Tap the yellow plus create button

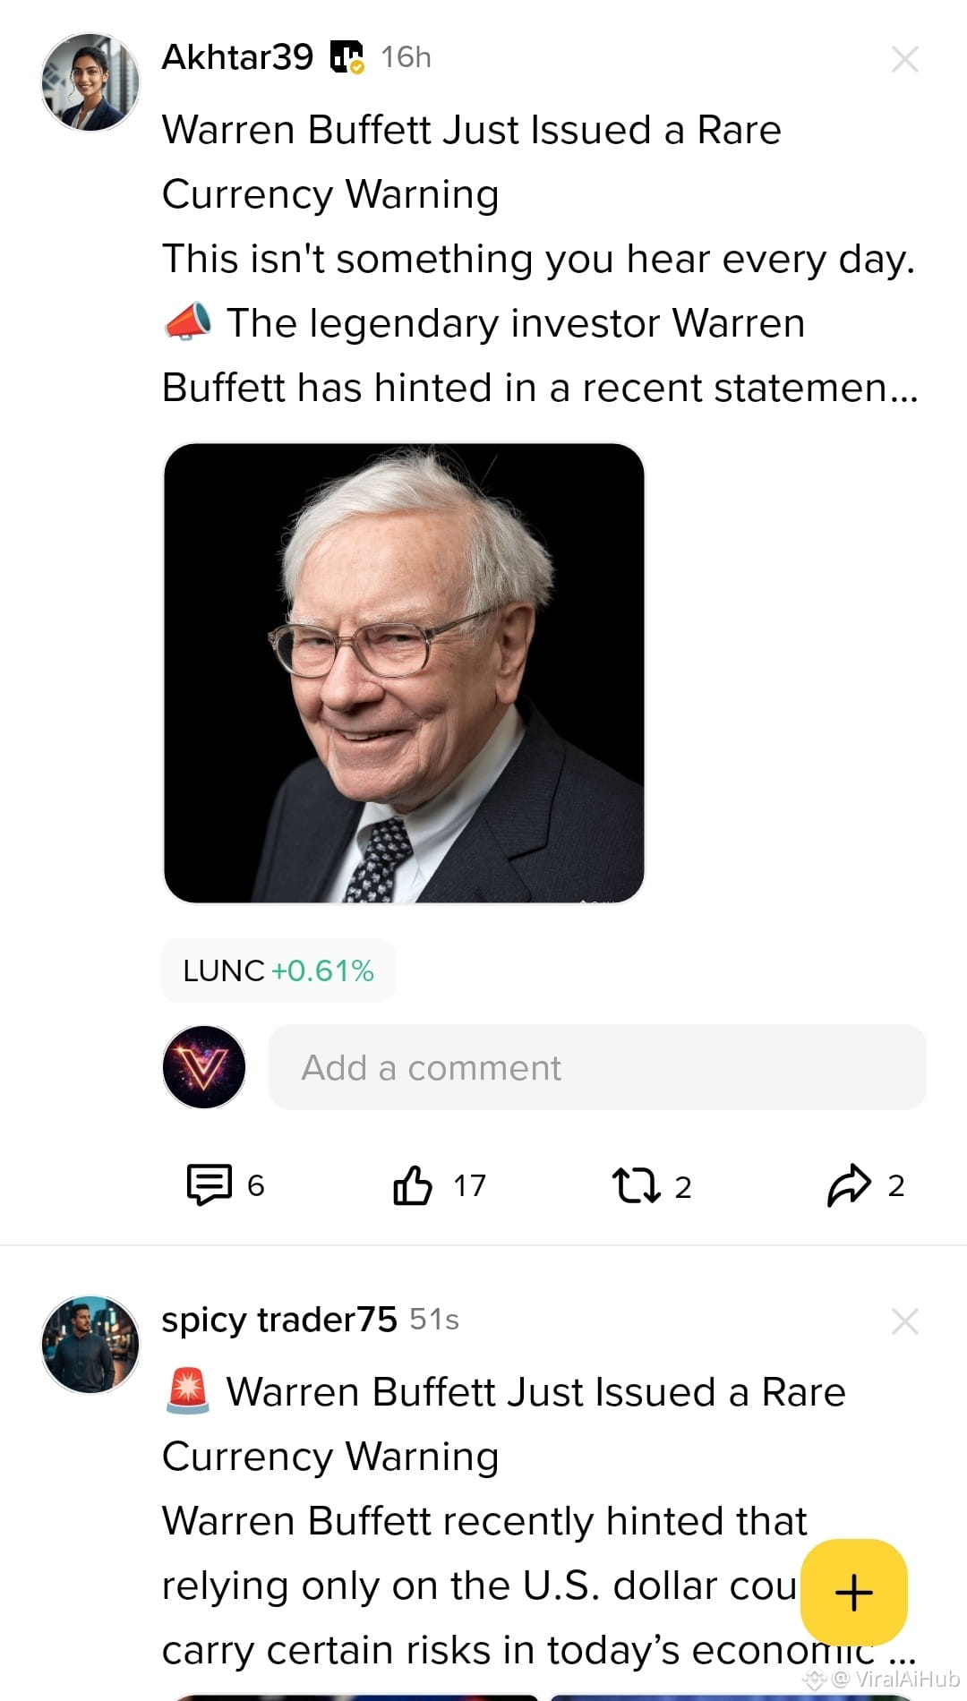(x=853, y=1593)
